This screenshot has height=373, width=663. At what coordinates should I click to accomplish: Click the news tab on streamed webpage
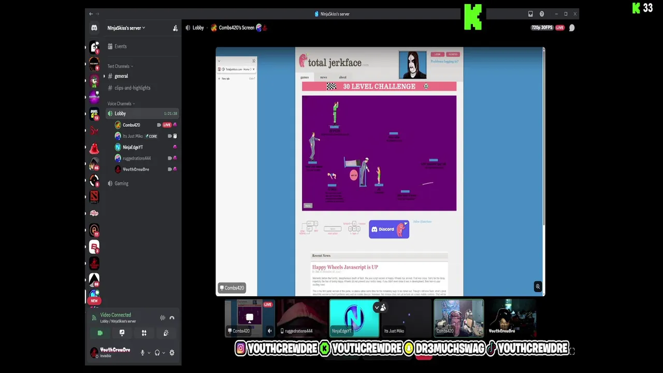(x=323, y=77)
